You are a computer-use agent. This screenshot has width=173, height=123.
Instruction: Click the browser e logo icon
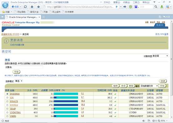(5, 5)
